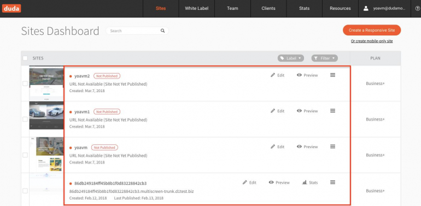Click Business+ plan for yoavm2
Screen dimensions: 421x206
pyautogui.click(x=376, y=83)
